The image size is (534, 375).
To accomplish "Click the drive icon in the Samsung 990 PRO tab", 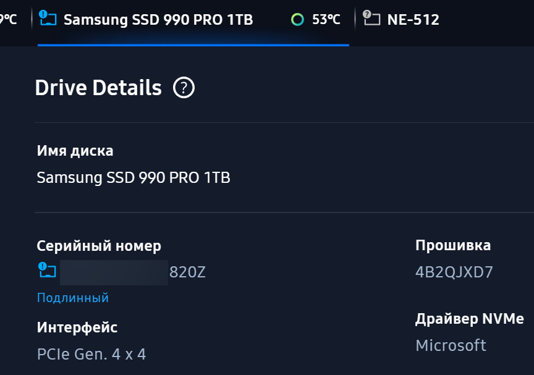I will click(48, 19).
